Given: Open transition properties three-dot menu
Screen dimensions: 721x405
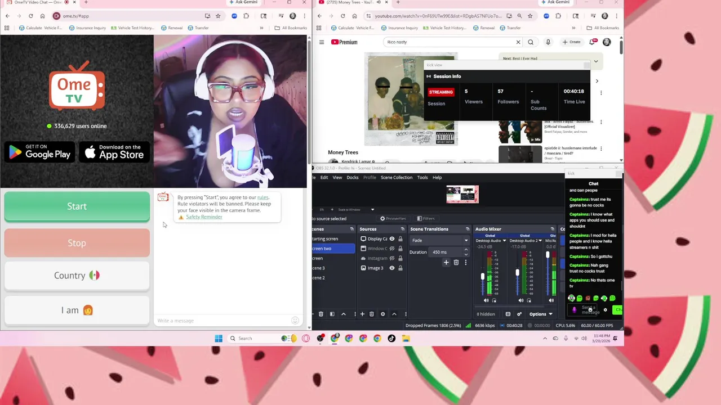Looking at the screenshot, I should [466, 263].
